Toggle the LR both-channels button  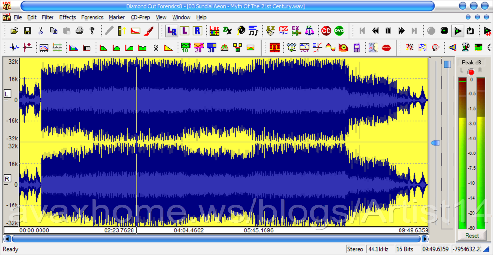point(172,31)
